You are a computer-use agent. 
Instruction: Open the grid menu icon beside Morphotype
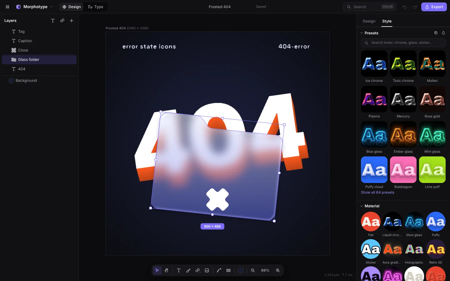pos(7,7)
